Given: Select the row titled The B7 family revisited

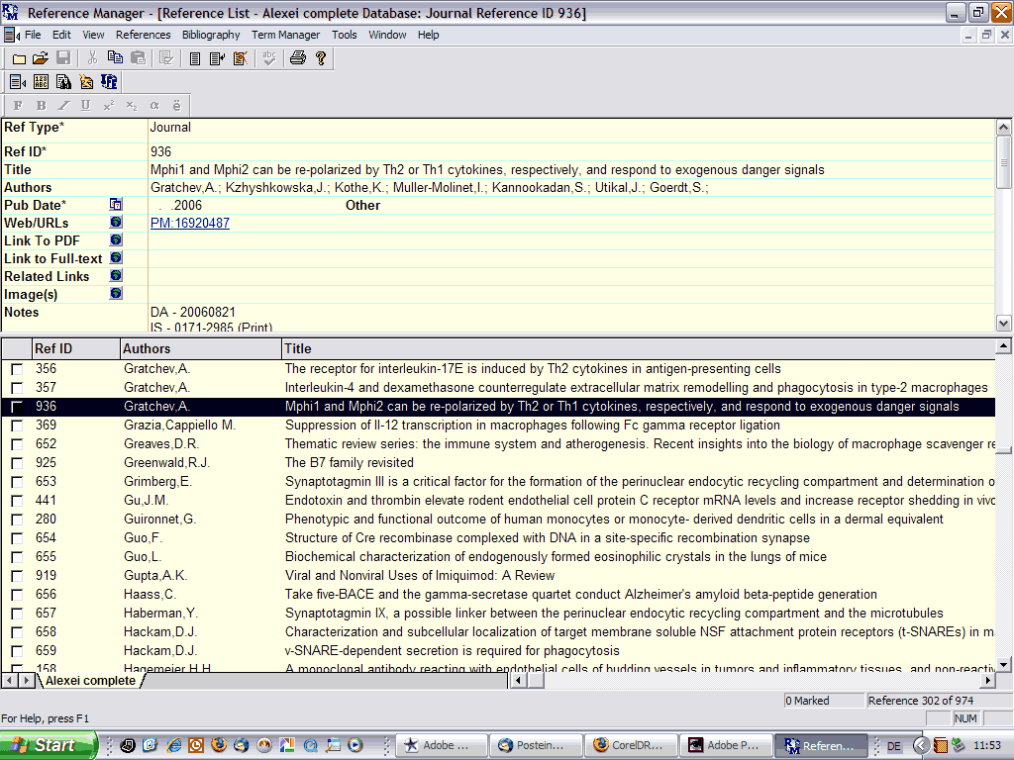Looking at the screenshot, I should click(x=498, y=463).
